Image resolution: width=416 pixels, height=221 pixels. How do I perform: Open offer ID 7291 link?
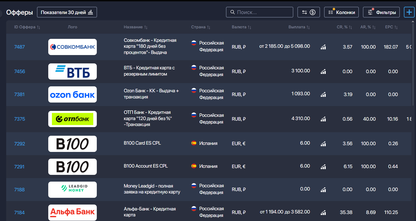pos(19,167)
